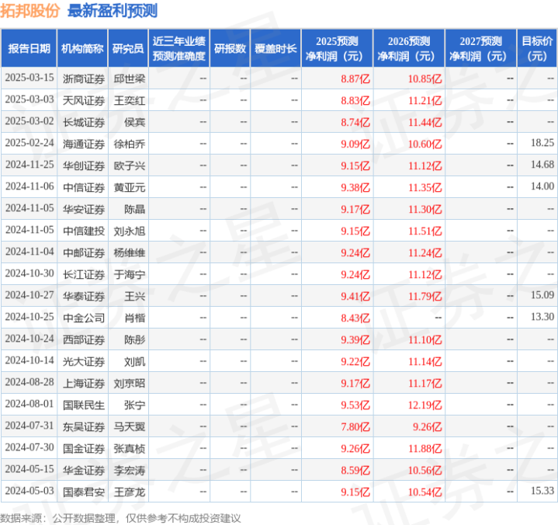Click the 拓邦股份 title text

(30, 11)
